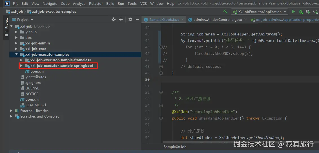Open the Help menu
This screenshot has width=319, height=153.
pos(170,3)
